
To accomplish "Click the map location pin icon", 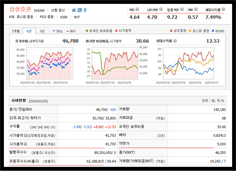I will click(85, 10).
